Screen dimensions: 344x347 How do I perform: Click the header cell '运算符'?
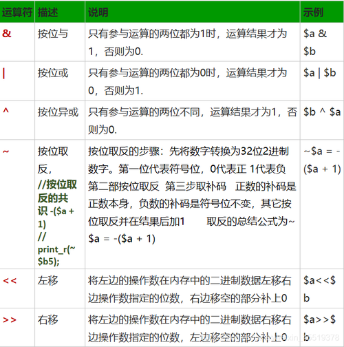tap(17, 12)
